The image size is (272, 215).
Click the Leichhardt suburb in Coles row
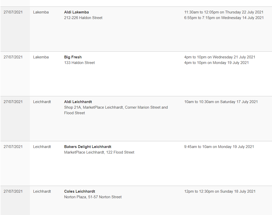tap(42, 191)
